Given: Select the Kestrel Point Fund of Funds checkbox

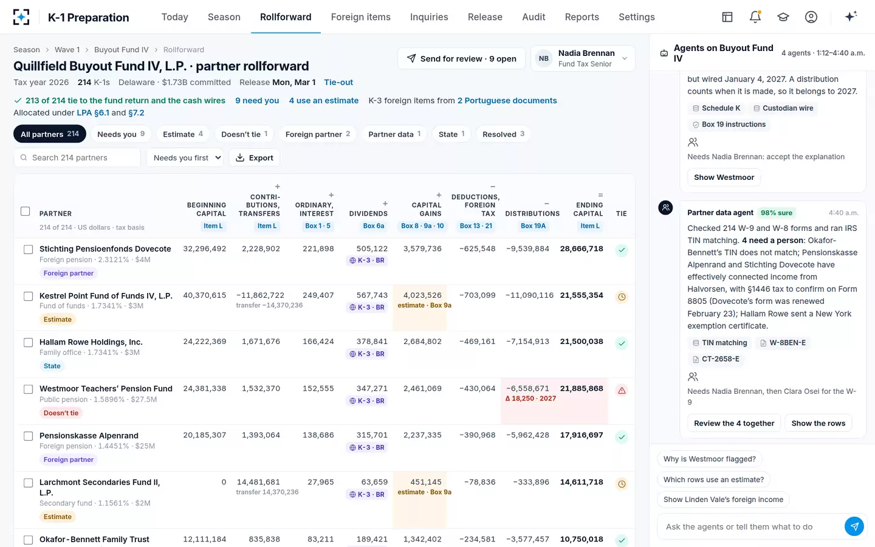Looking at the screenshot, I should (x=28, y=296).
